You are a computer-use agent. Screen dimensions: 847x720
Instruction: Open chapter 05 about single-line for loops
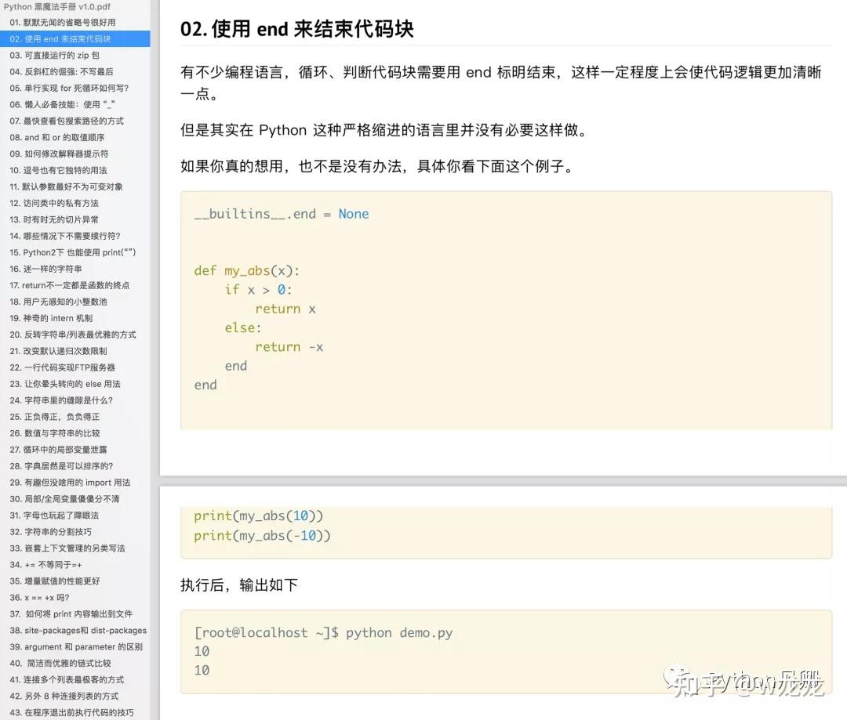pos(71,88)
